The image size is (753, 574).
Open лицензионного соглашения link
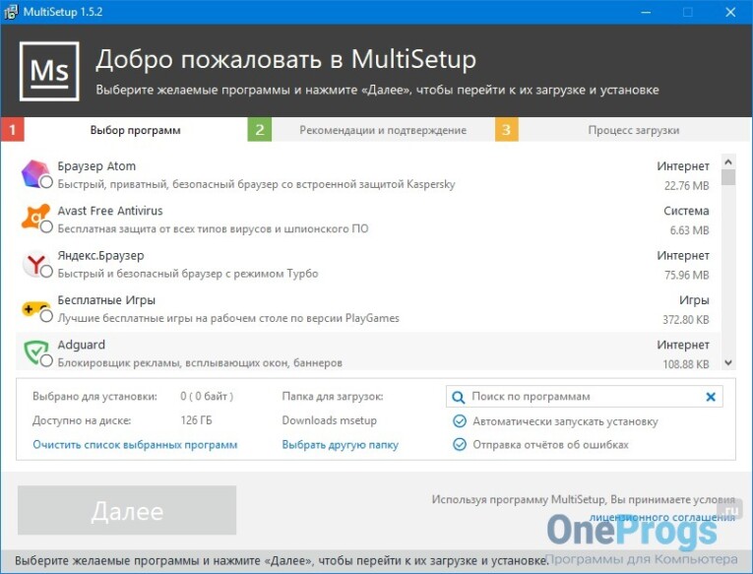point(662,518)
